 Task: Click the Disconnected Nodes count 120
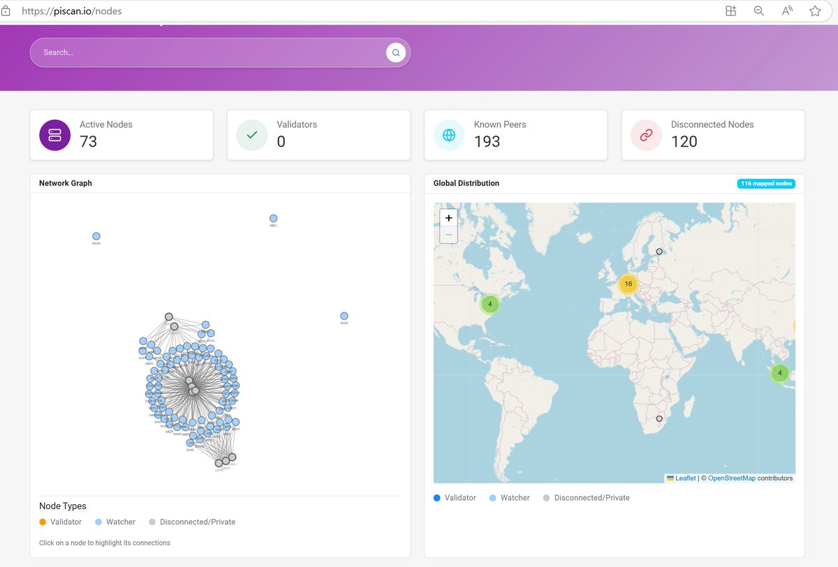pyautogui.click(x=684, y=142)
